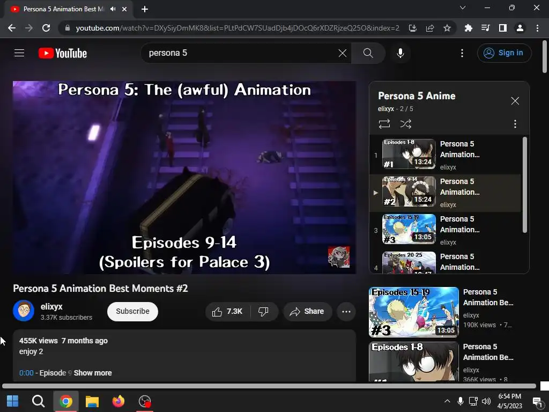
Task: Start voice search with the microphone
Action: coord(400,53)
